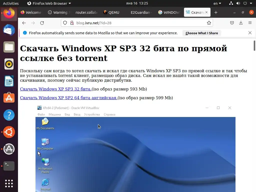This screenshot has height=192, width=256.
Task: Click Скачать Windows XP SP2 64 бита link
Action: (x=69, y=98)
